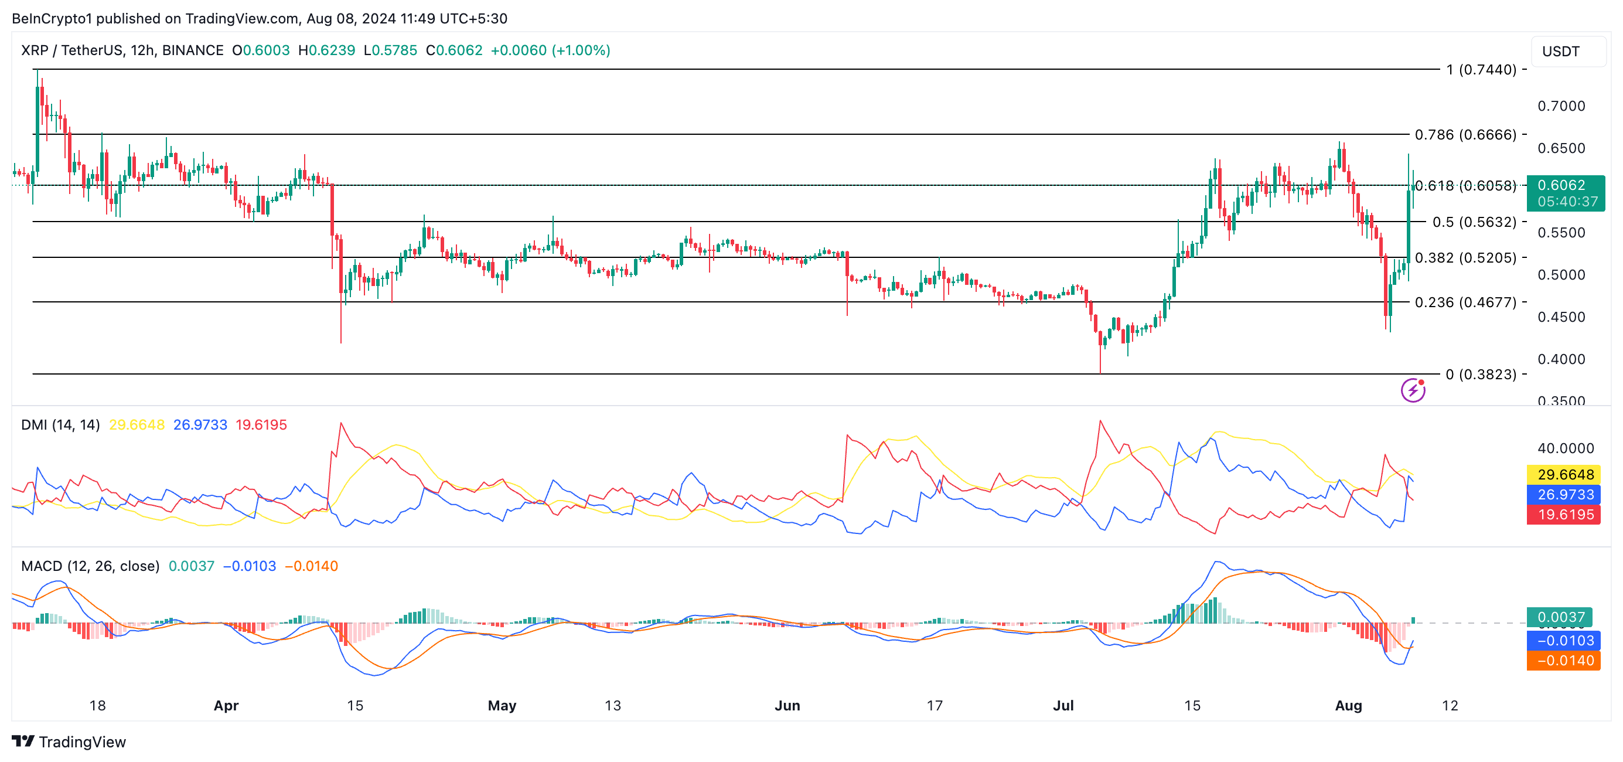Select the MACD (12, 26, close) indicator title
Screen dimensions: 1623x762
(90, 566)
